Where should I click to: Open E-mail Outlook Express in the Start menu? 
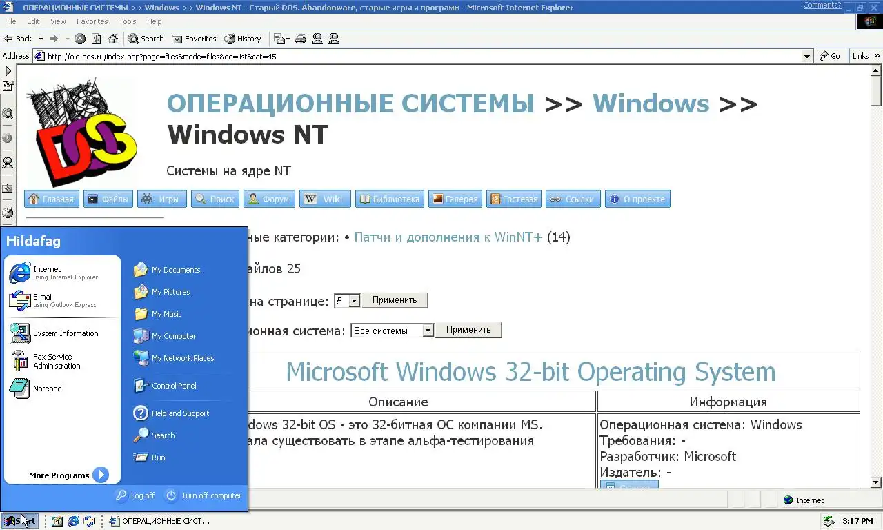coord(62,300)
